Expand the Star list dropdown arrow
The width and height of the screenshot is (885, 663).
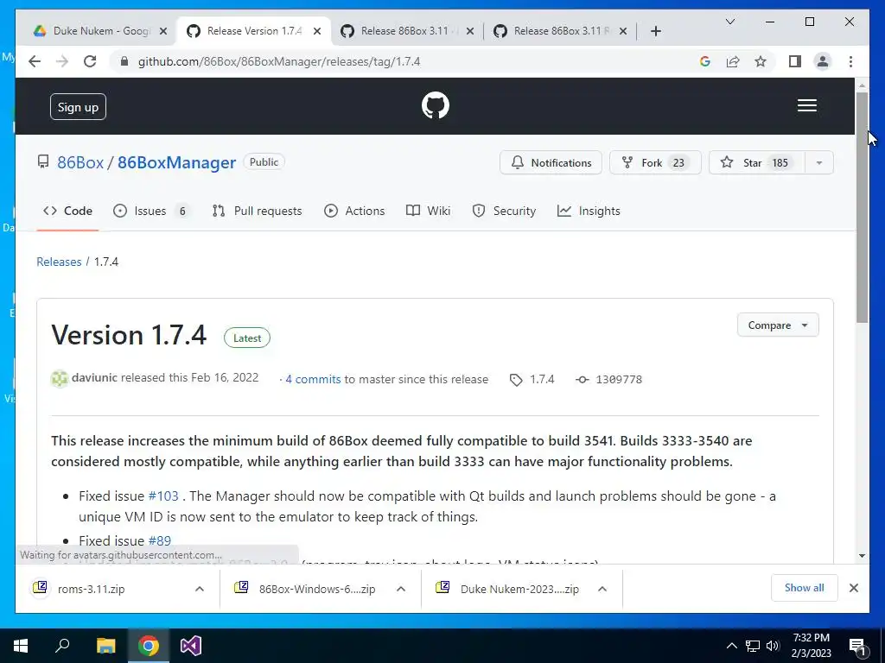819,163
